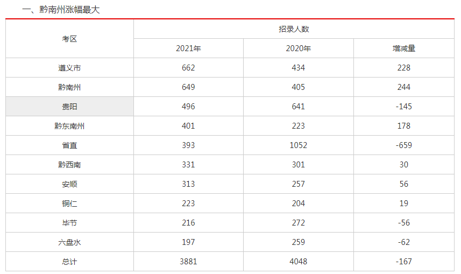
Task: Click the -659 change value
Action: (403, 145)
